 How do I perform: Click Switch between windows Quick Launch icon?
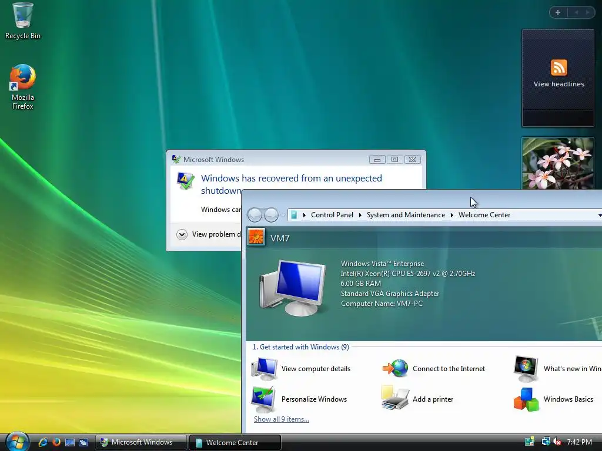83,442
